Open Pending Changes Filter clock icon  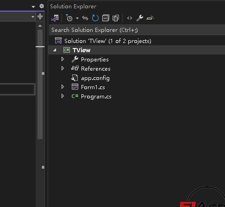(x=69, y=18)
